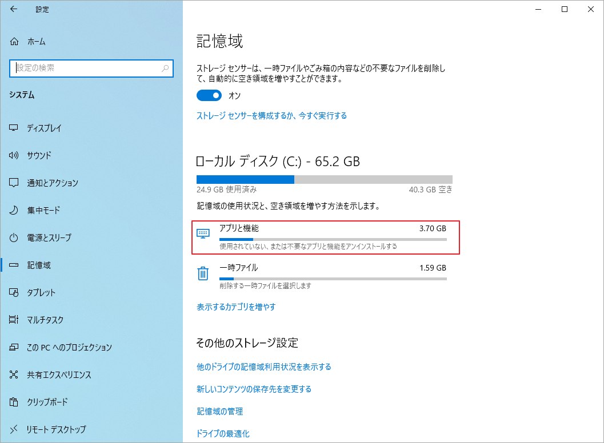Click the Display (ディスプレイ) monitor icon
The height and width of the screenshot is (443, 604).
coord(14,128)
